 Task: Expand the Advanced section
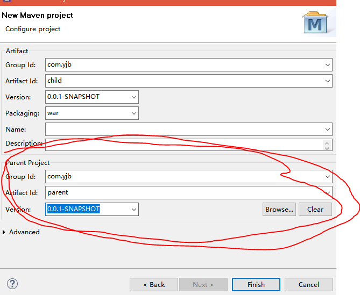click(4, 232)
